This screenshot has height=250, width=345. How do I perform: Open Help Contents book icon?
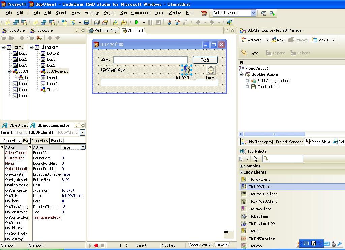230,22
